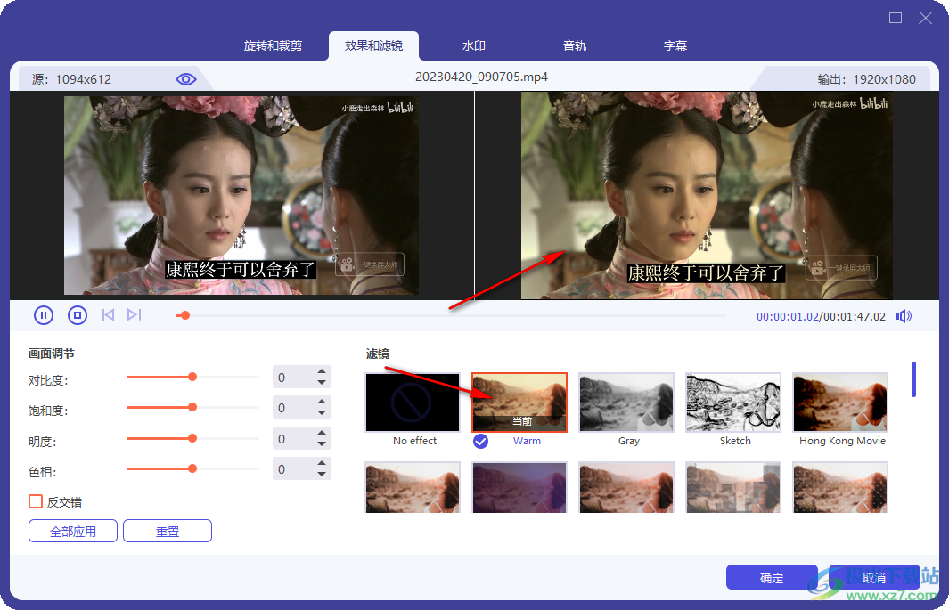The image size is (949, 610).
Task: Jump to previous frame
Action: [x=109, y=315]
